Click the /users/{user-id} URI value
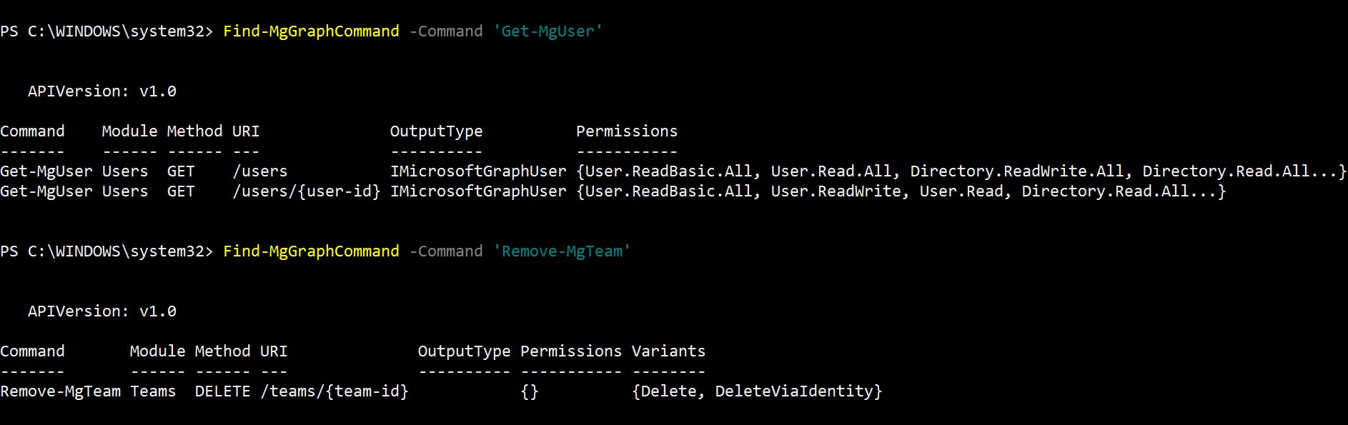The height and width of the screenshot is (425, 1348). [x=306, y=191]
